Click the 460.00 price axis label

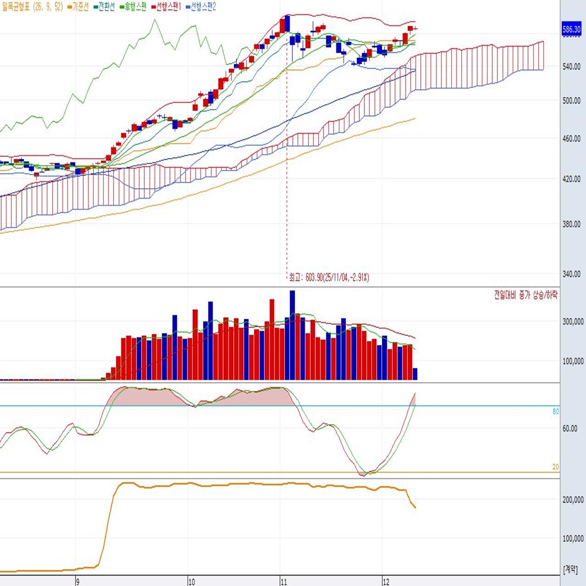coord(572,139)
